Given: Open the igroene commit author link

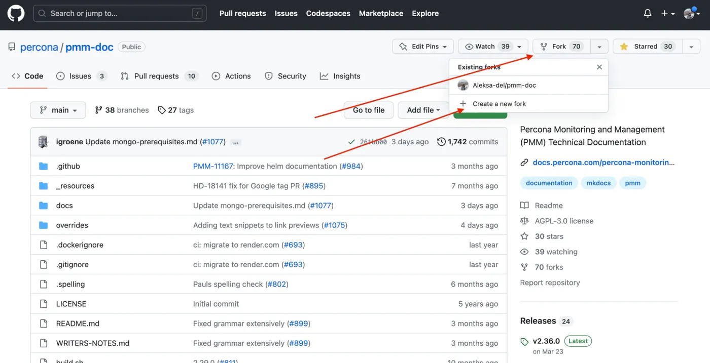Looking at the screenshot, I should (69, 142).
